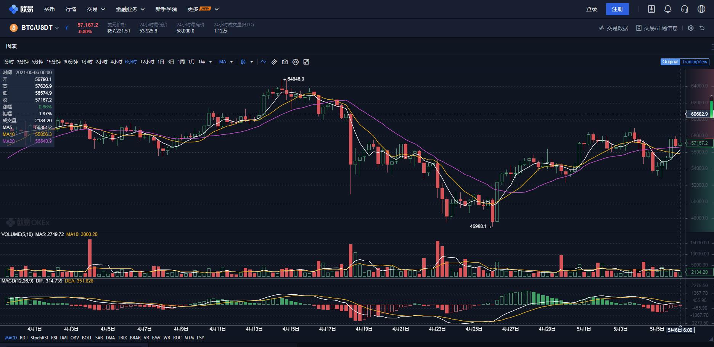Select the 12小时 timeframe
The height and width of the screenshot is (347, 714).
pyautogui.click(x=147, y=62)
